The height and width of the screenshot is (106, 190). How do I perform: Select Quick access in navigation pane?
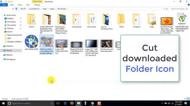(11, 15)
